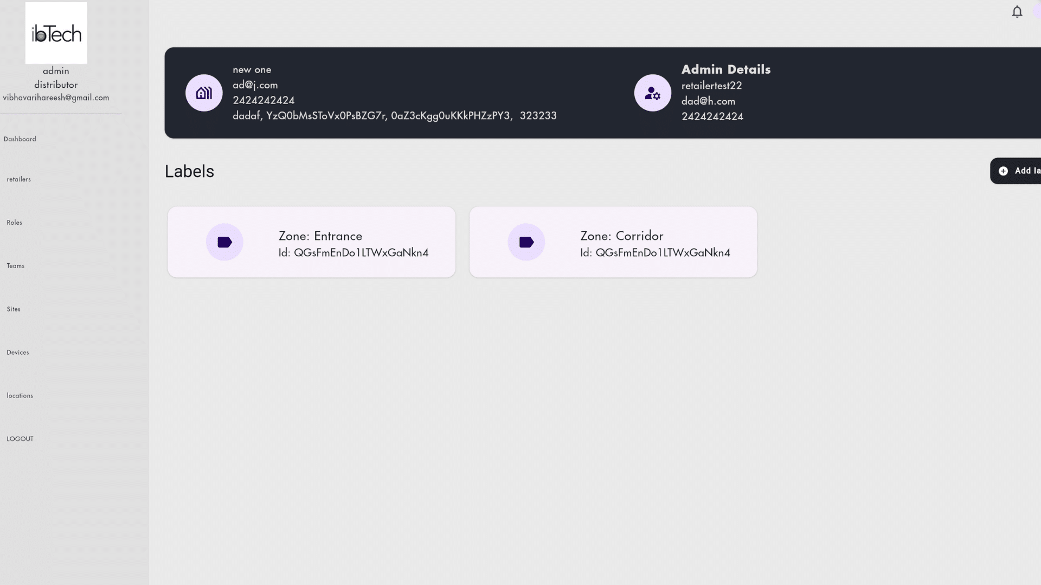This screenshot has width=1041, height=585.
Task: Click the dad@h.com email text
Action: pyautogui.click(x=709, y=101)
